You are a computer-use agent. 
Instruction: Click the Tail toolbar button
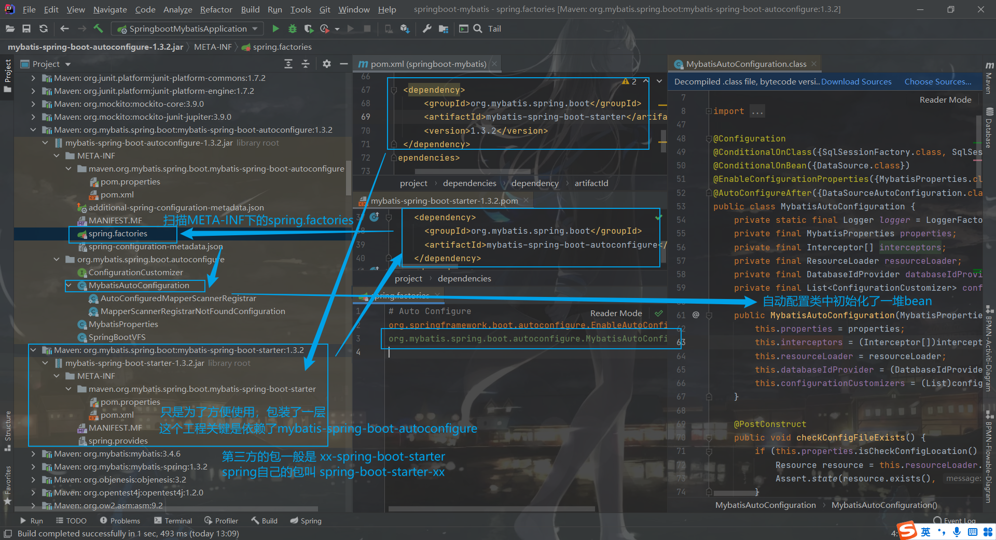494,29
